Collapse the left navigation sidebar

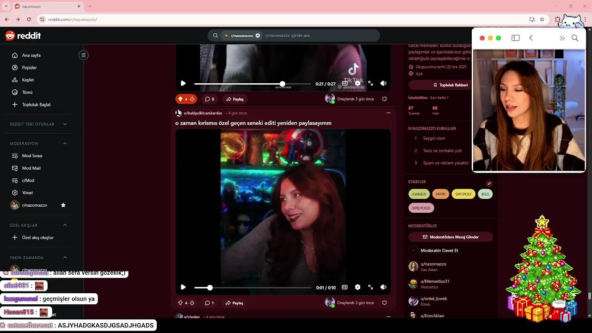point(83,55)
